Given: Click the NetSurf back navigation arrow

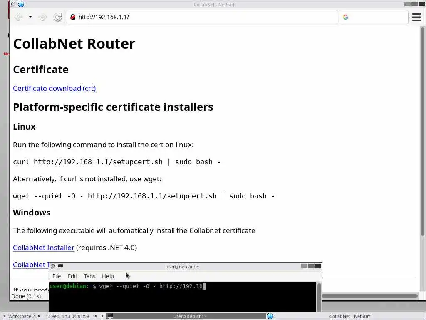Looking at the screenshot, I should (x=18, y=17).
